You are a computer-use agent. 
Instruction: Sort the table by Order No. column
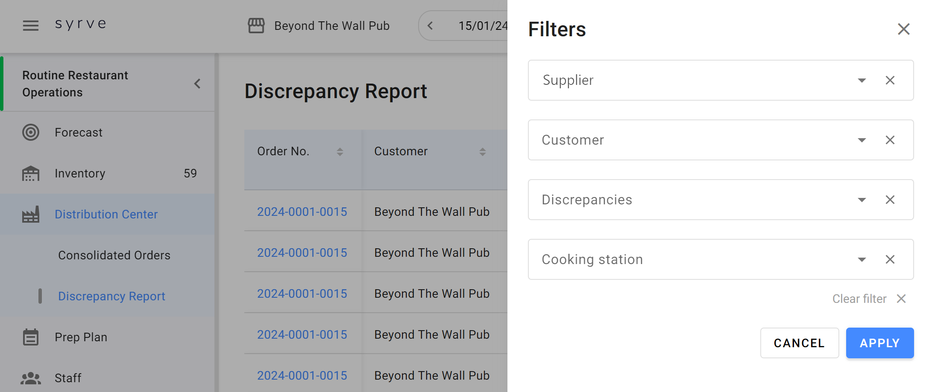point(340,152)
